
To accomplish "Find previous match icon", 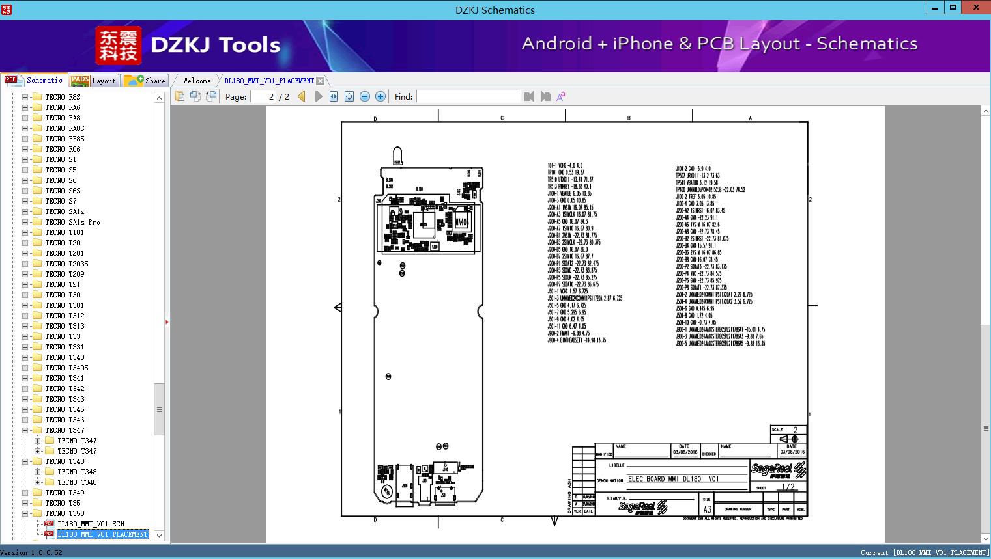I will pyautogui.click(x=529, y=96).
